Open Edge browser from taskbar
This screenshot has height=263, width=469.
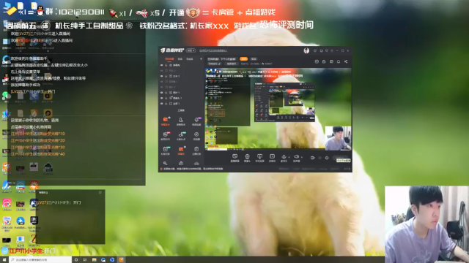click(x=103, y=260)
